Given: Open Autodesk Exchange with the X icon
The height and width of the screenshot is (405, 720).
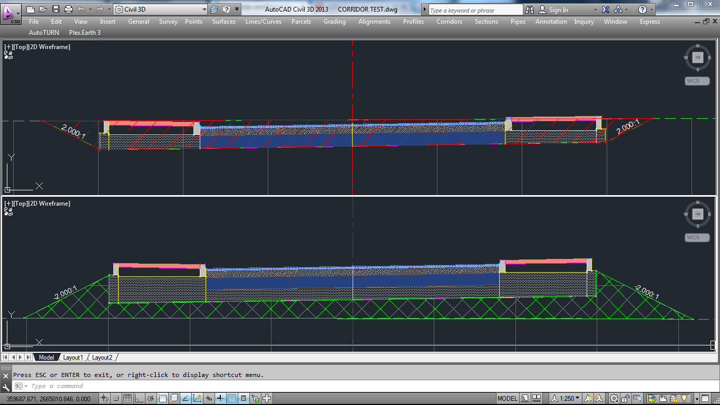Looking at the screenshot, I should (606, 9).
